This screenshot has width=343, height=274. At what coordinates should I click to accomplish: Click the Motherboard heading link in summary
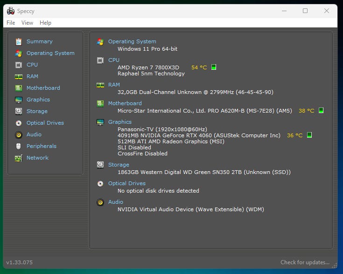pyautogui.click(x=125, y=103)
